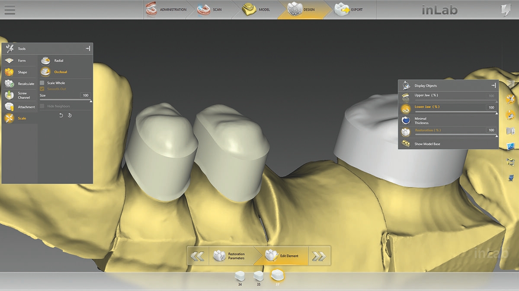This screenshot has height=291, width=519.
Task: Open the view cube icon in the right sidebar
Action: (511, 83)
